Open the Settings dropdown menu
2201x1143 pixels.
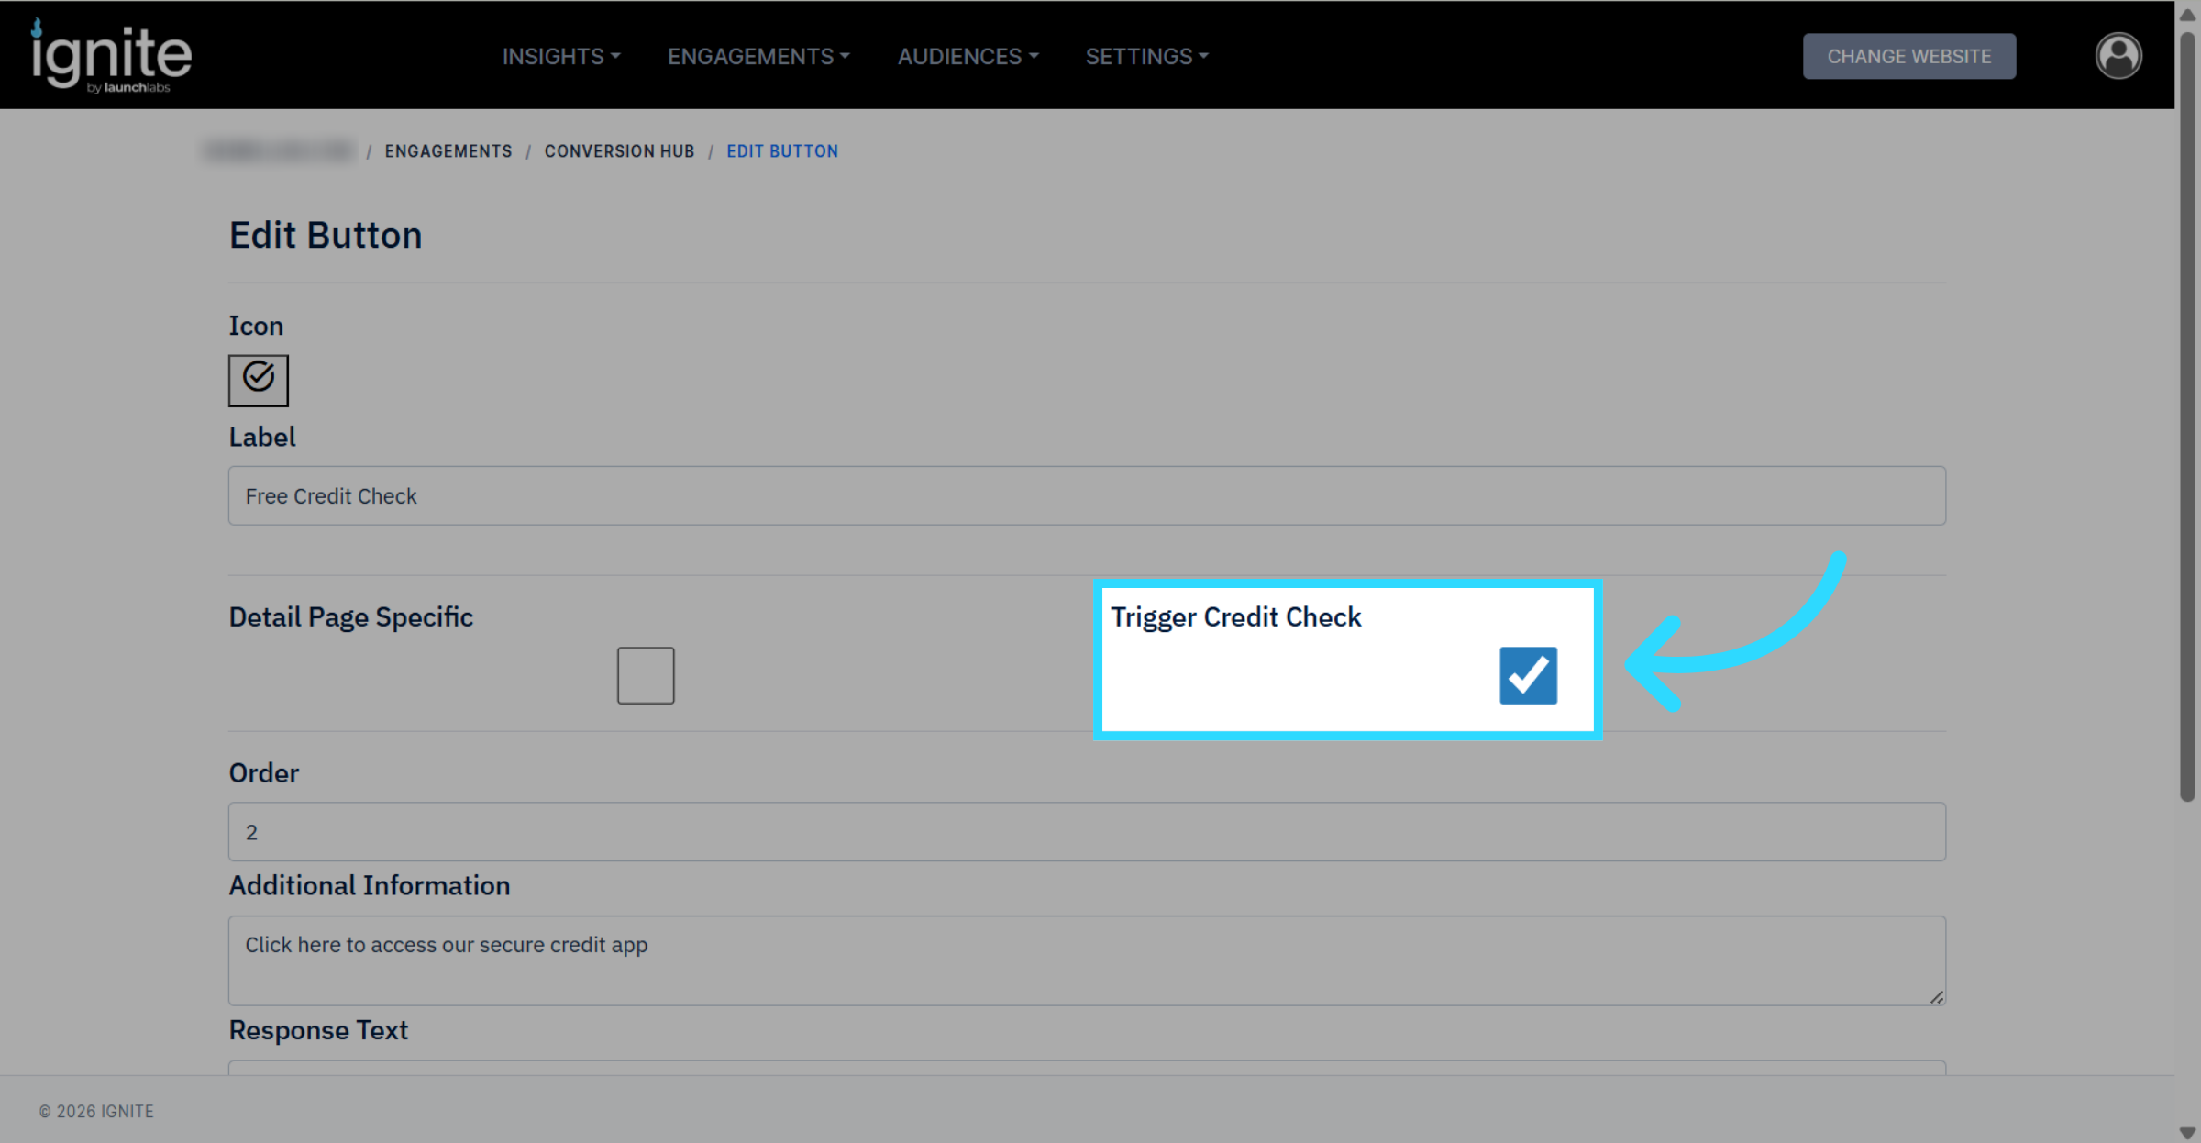(x=1145, y=56)
